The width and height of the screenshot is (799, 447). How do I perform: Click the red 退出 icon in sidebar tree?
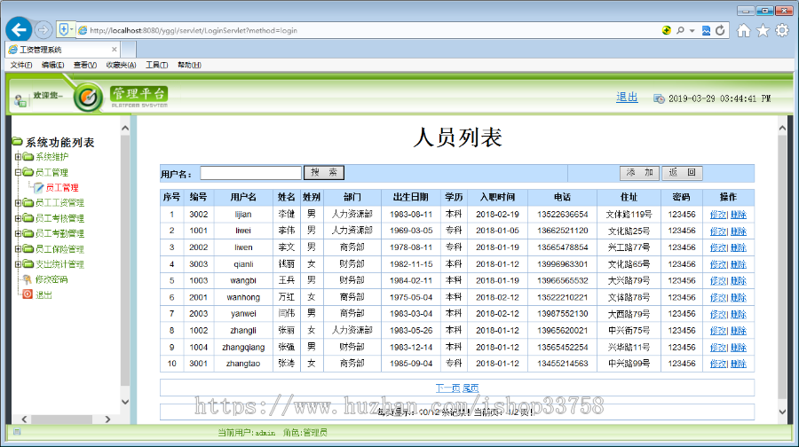click(x=28, y=294)
